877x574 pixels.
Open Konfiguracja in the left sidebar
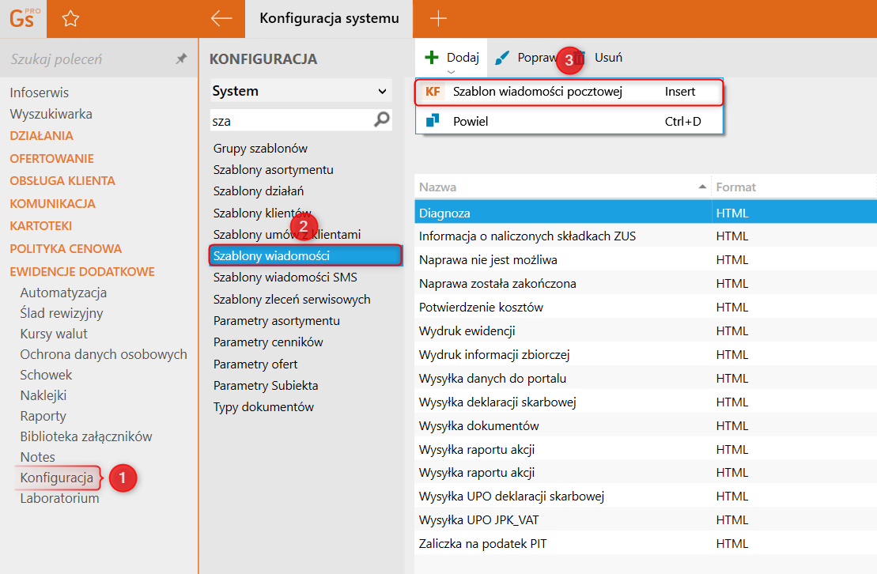57,478
